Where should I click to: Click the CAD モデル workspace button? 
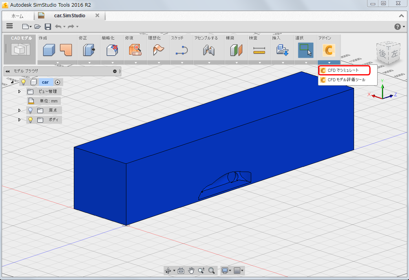coord(20,49)
